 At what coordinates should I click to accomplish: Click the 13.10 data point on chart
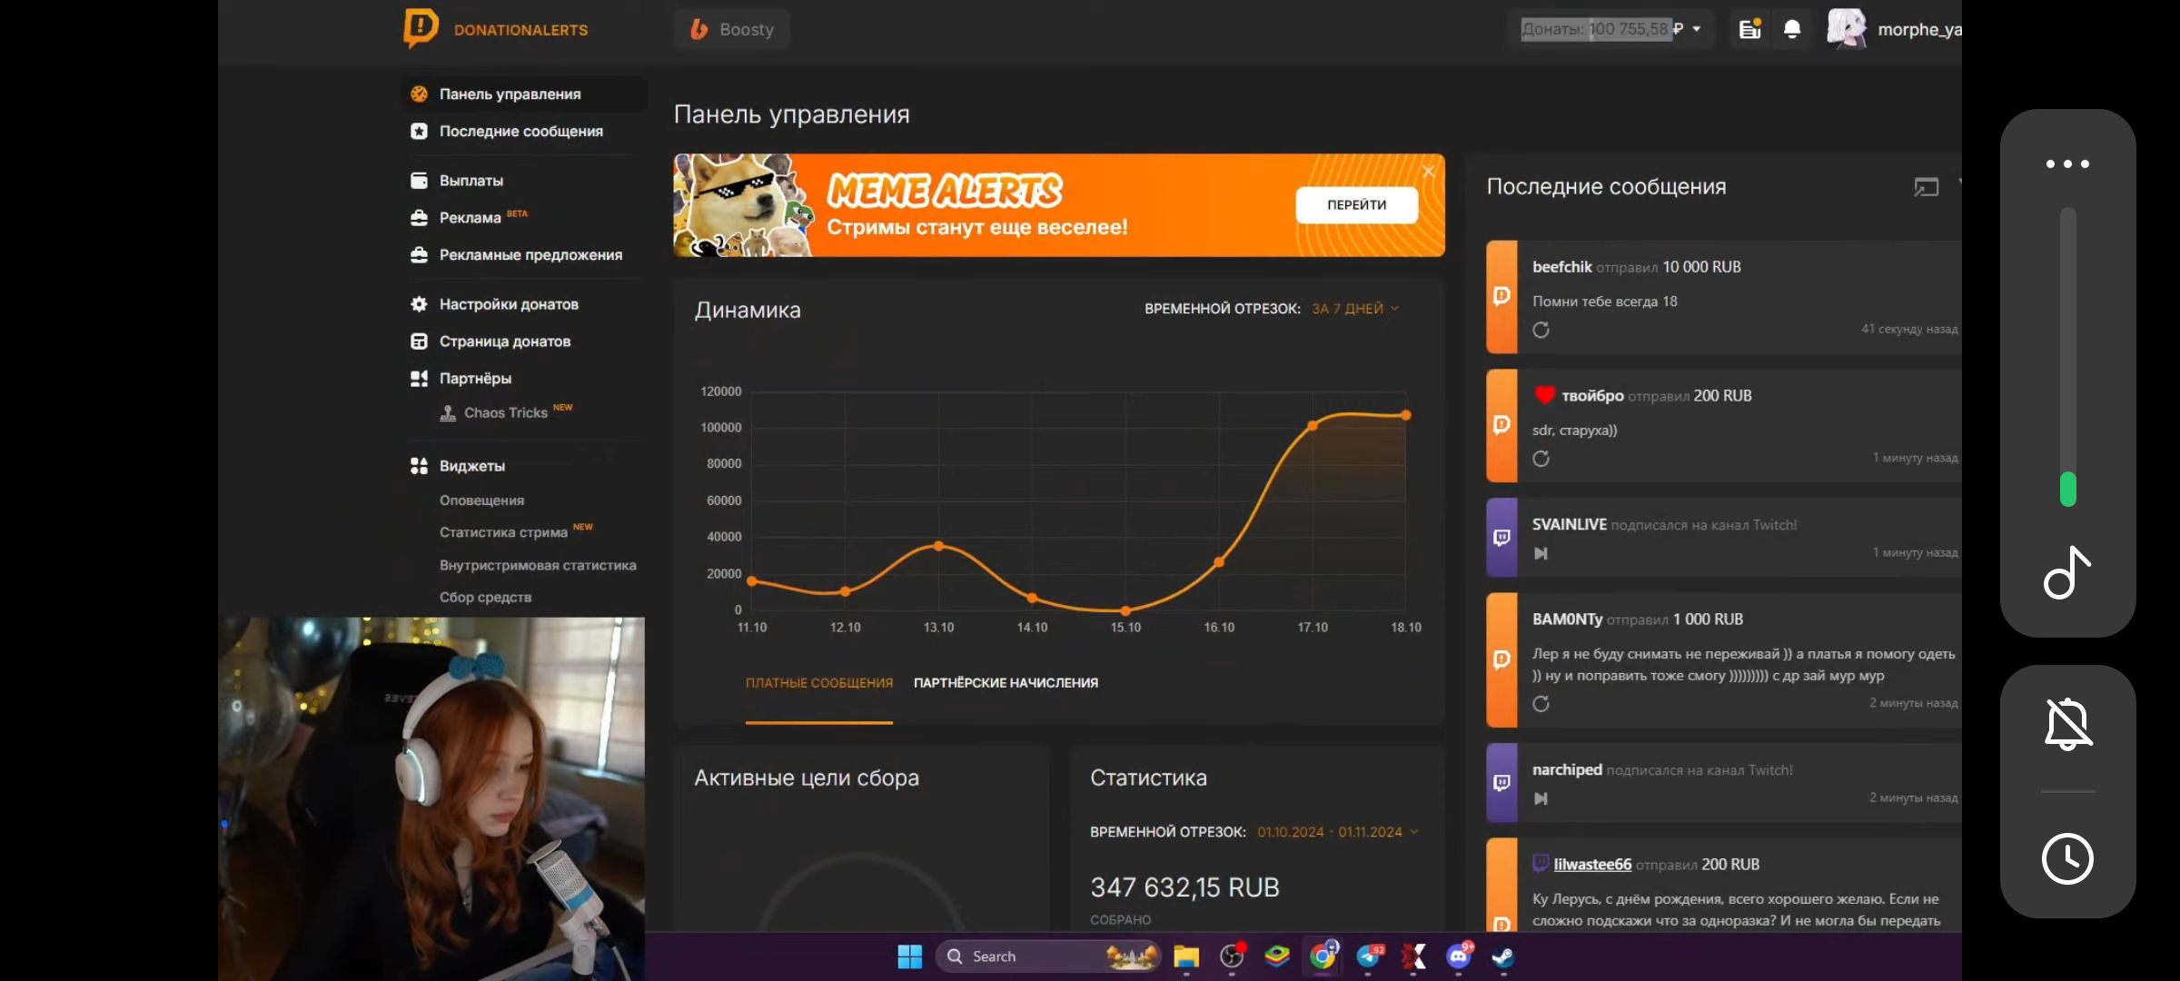[938, 546]
